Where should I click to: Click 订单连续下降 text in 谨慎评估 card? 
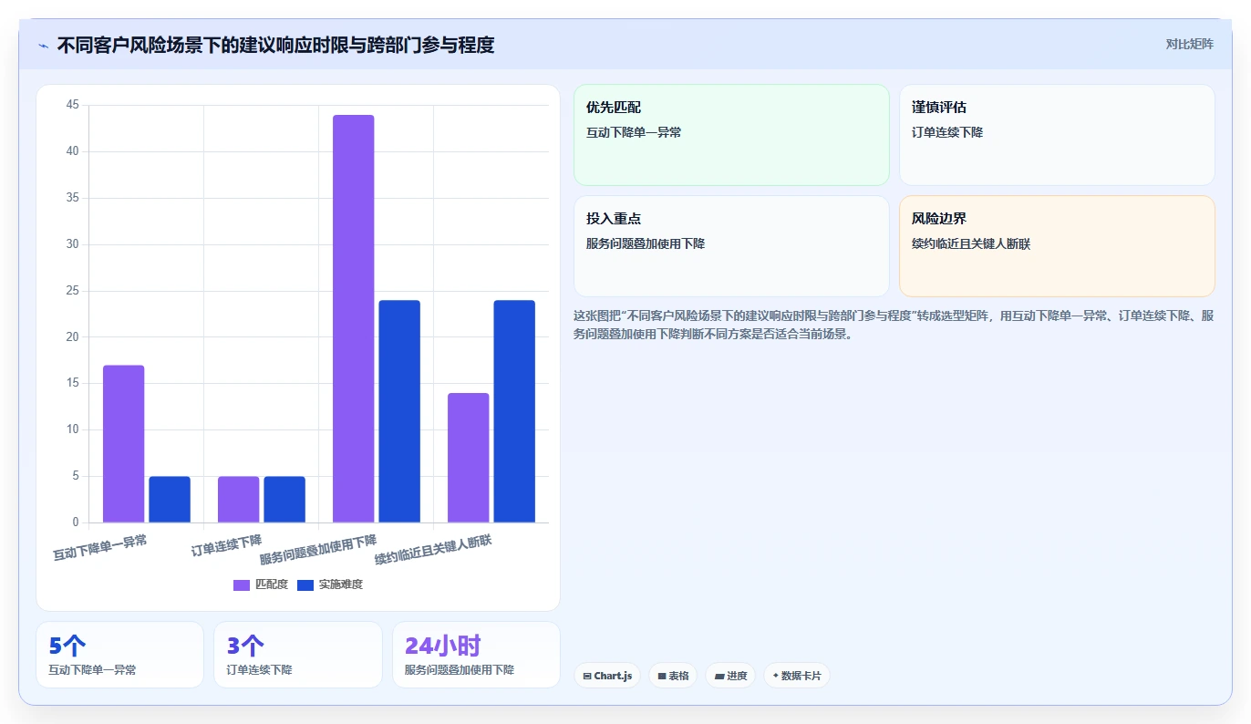point(947,132)
